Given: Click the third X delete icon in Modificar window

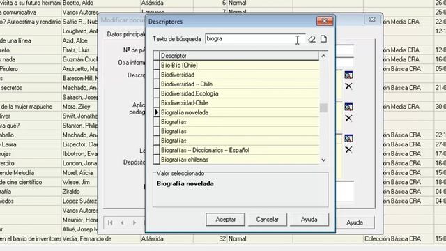Looking at the screenshot, I should (x=348, y=149).
